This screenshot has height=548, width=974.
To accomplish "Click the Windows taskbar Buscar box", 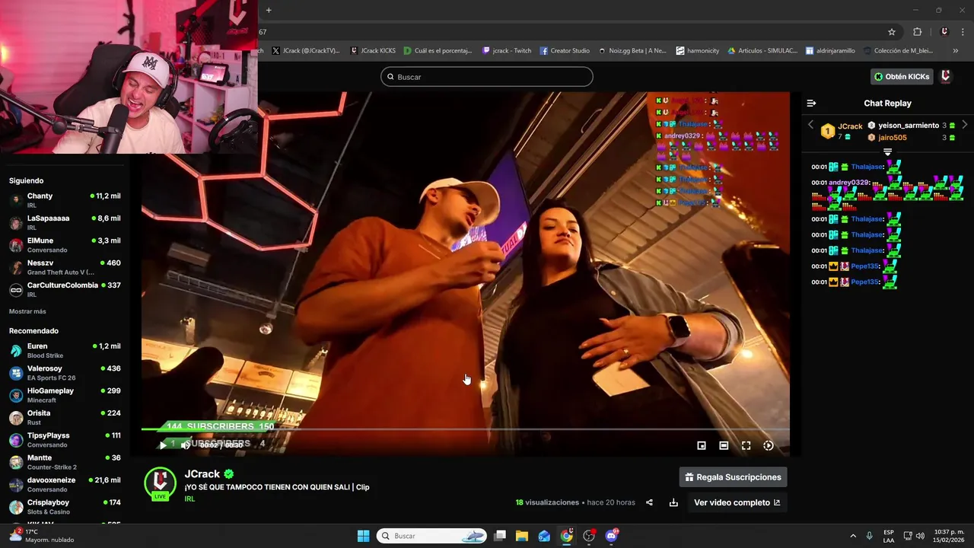I will pos(431,536).
